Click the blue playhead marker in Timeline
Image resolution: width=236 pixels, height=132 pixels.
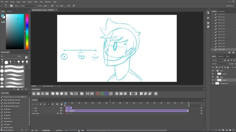(65, 103)
